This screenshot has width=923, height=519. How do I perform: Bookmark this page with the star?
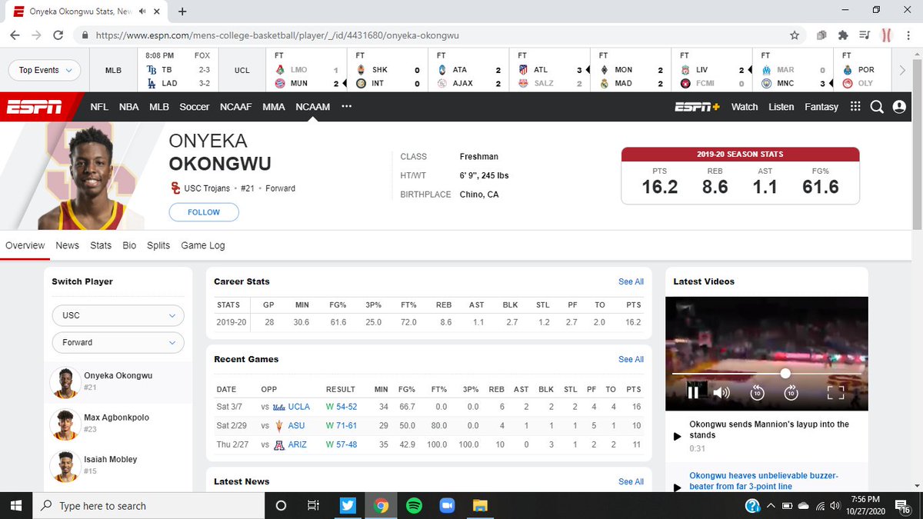tap(795, 35)
